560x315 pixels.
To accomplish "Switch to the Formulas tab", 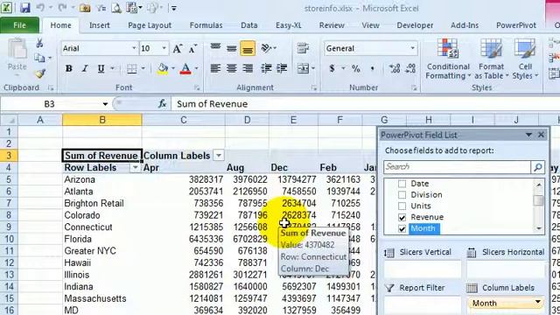I will pyautogui.click(x=206, y=25).
